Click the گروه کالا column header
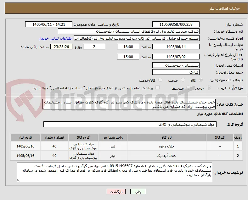 (x=83, y=137)
